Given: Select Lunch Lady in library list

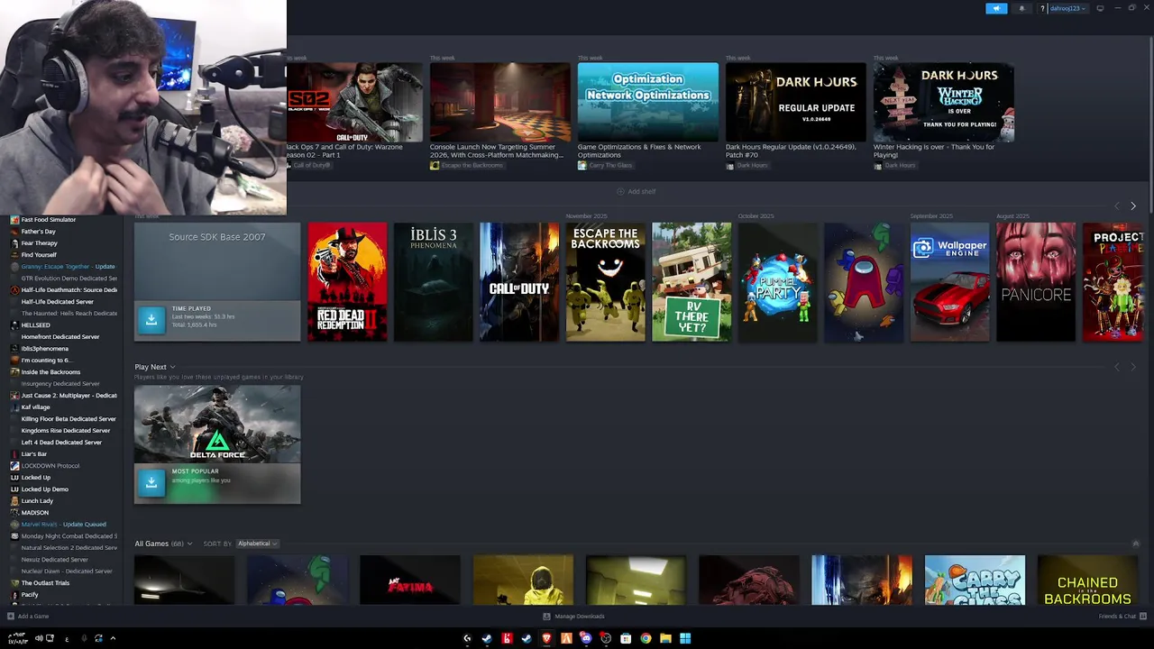Looking at the screenshot, I should (x=37, y=500).
